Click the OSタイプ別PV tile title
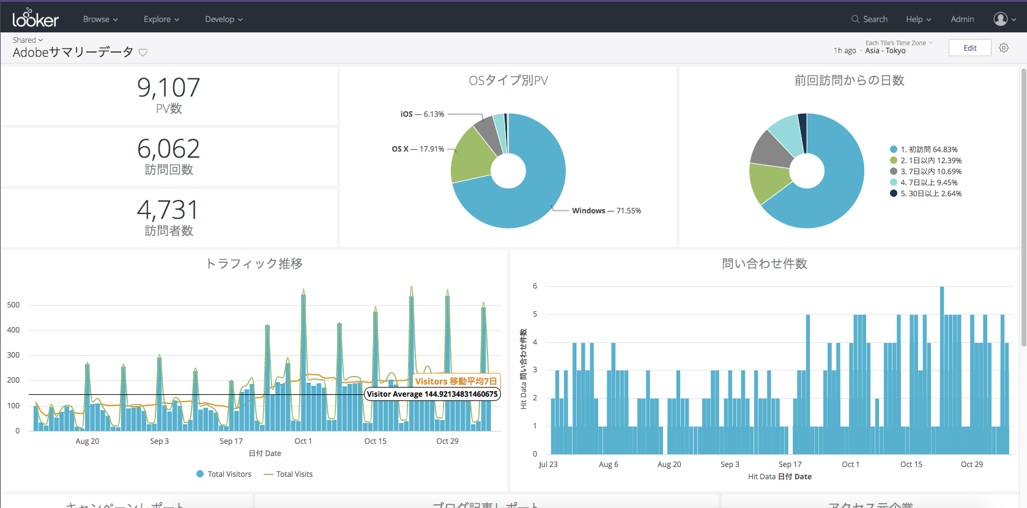The image size is (1027, 508). pos(508,80)
